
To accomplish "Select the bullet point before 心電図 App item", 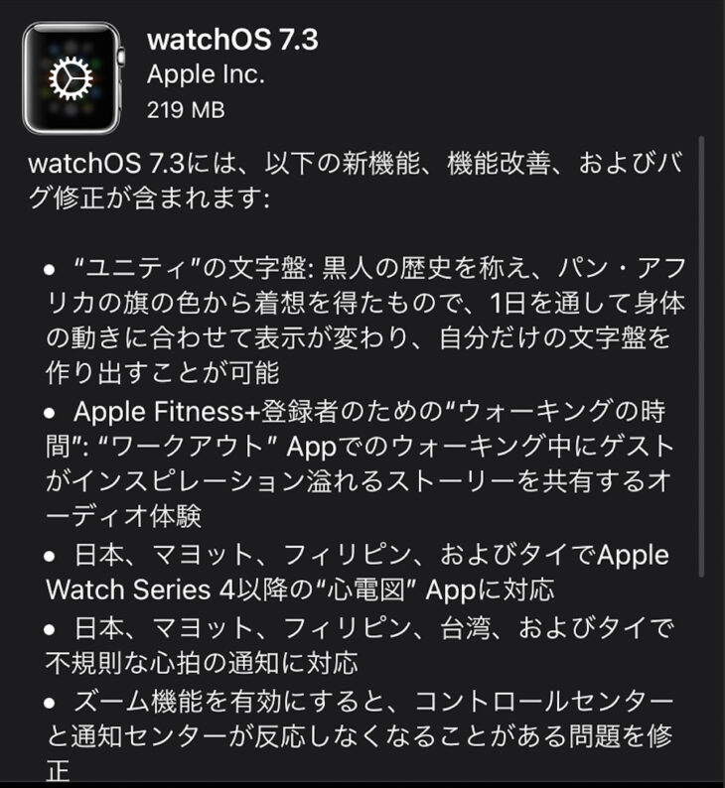I will pyautogui.click(x=50, y=557).
